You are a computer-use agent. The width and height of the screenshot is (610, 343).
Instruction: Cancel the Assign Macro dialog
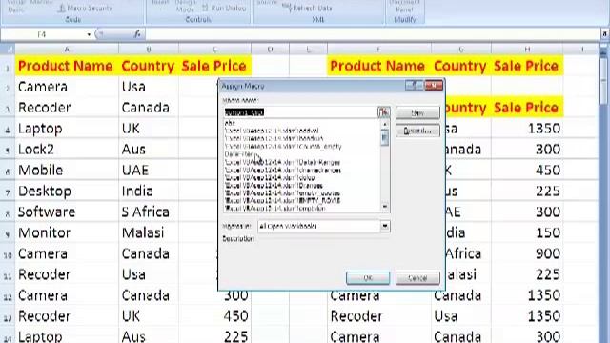pos(417,278)
